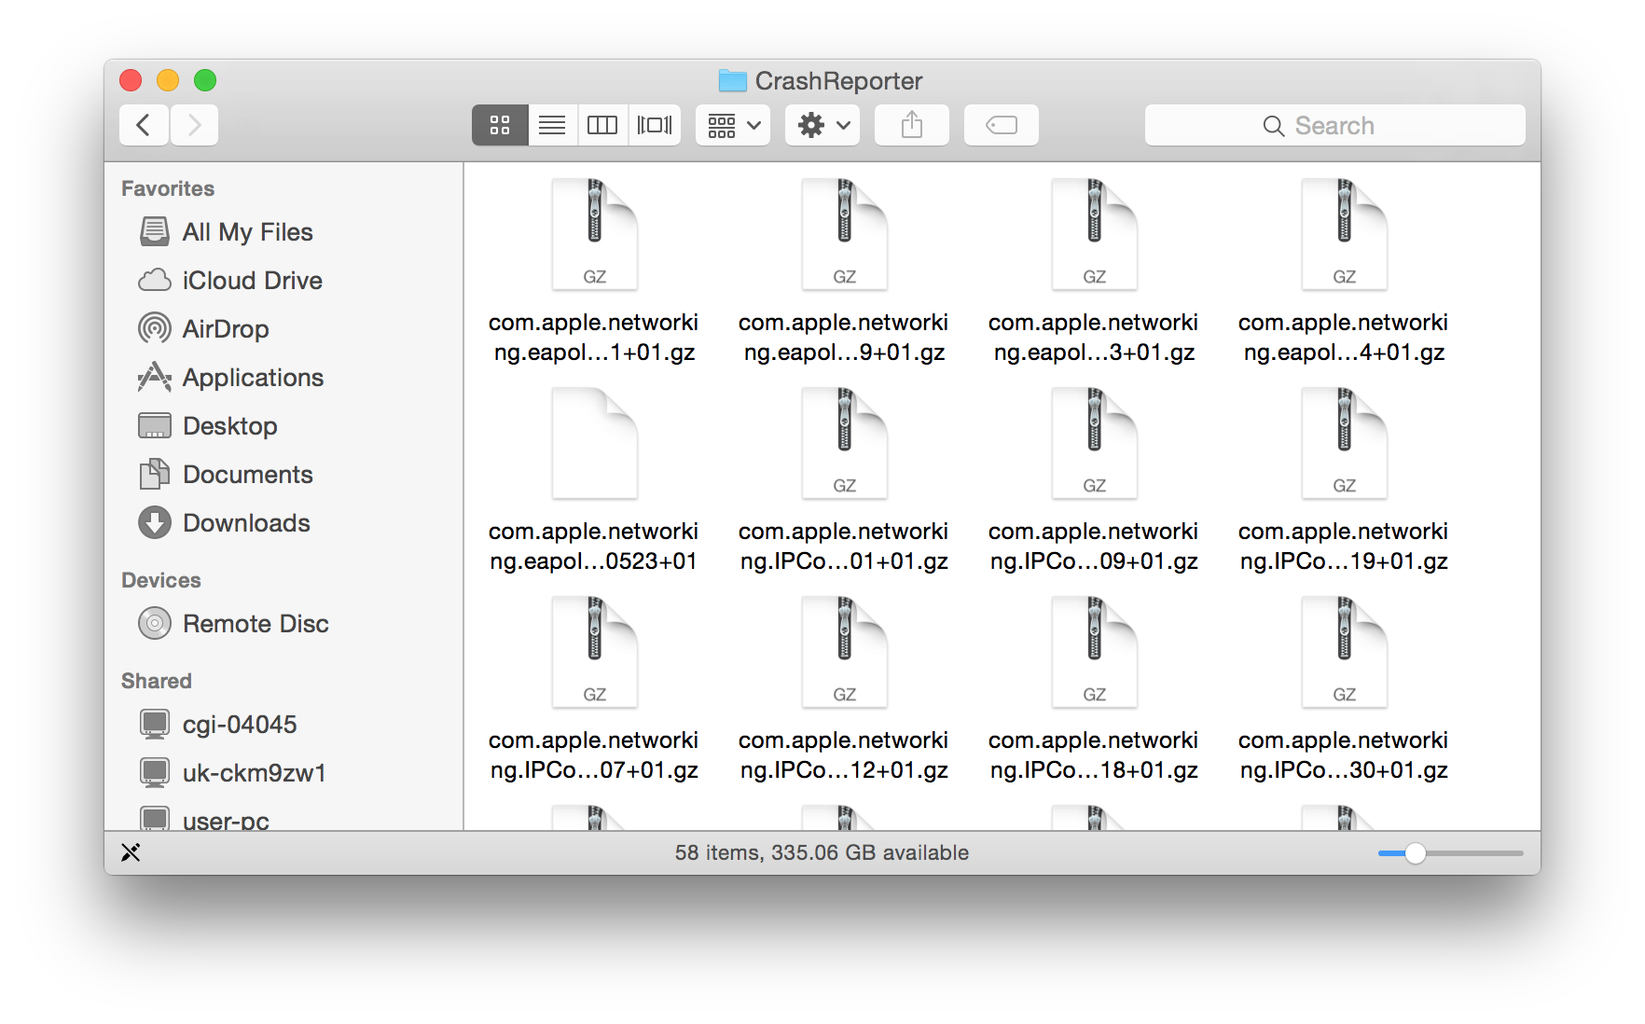1645x1024 pixels.
Task: Click the cgi-04045 computer icon
Action: point(155,724)
